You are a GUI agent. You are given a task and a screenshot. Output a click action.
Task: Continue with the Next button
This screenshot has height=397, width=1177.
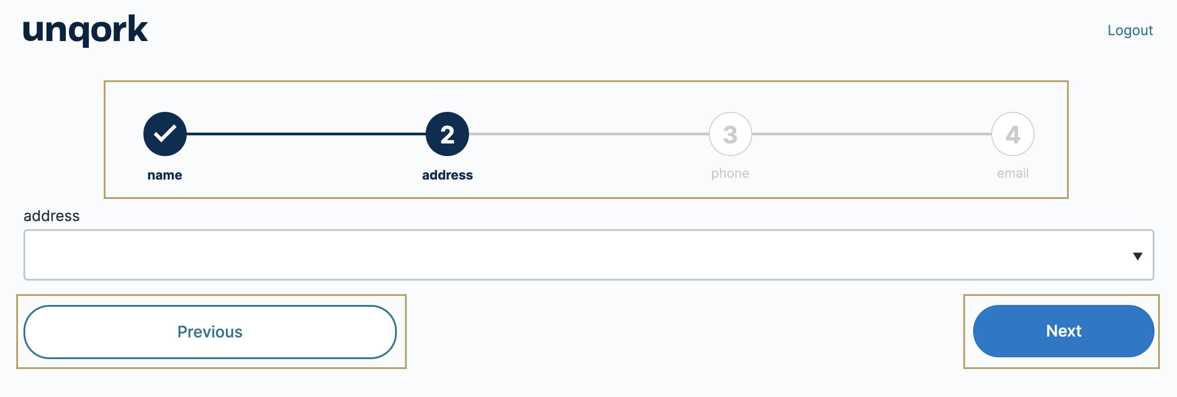coord(1063,331)
